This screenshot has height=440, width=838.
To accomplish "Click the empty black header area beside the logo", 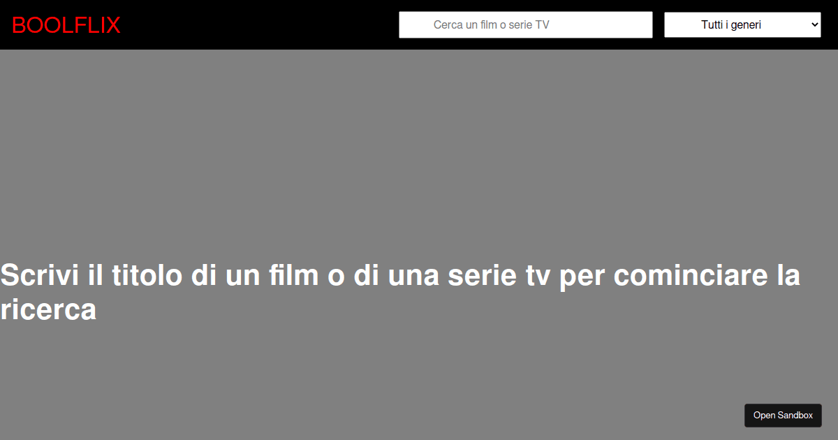I will pyautogui.click(x=258, y=24).
